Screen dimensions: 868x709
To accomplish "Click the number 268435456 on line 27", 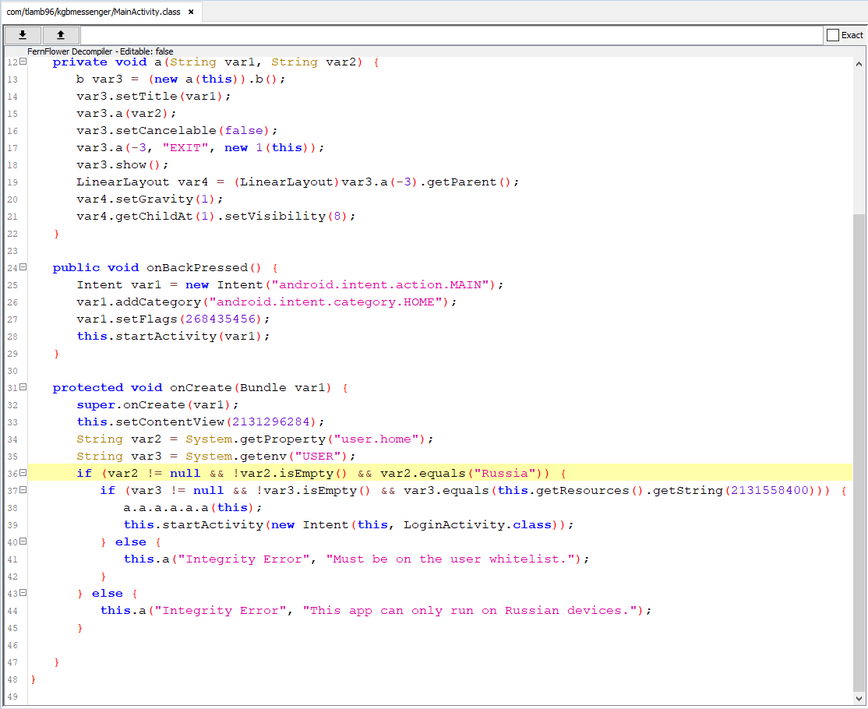I will pyautogui.click(x=221, y=319).
